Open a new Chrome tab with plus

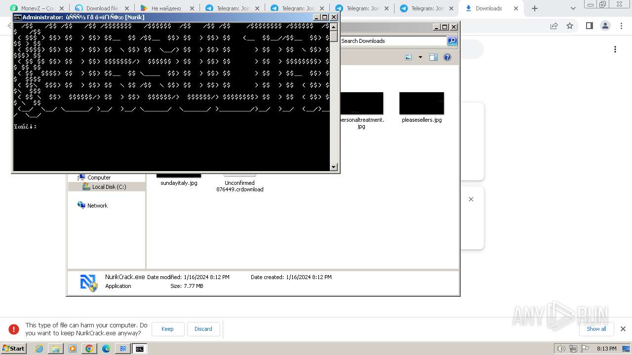(535, 8)
